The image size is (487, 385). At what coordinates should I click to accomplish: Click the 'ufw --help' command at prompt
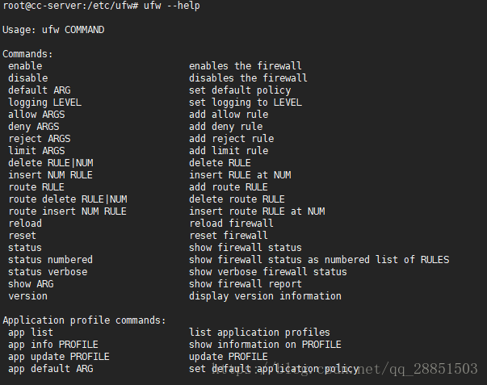click(x=172, y=6)
